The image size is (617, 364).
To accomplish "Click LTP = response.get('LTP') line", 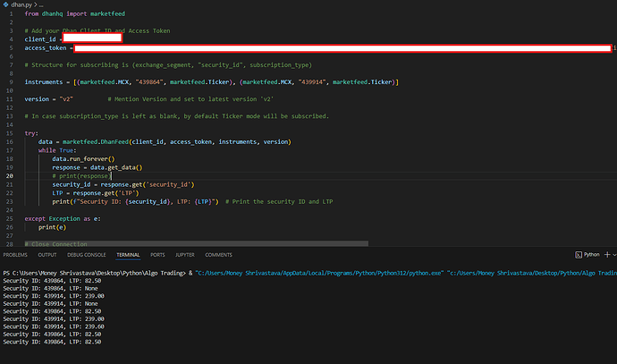I will [96, 193].
